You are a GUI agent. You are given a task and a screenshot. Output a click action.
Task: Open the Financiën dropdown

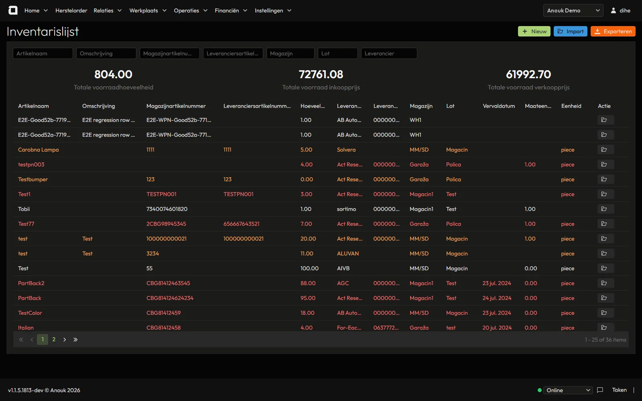[231, 10]
